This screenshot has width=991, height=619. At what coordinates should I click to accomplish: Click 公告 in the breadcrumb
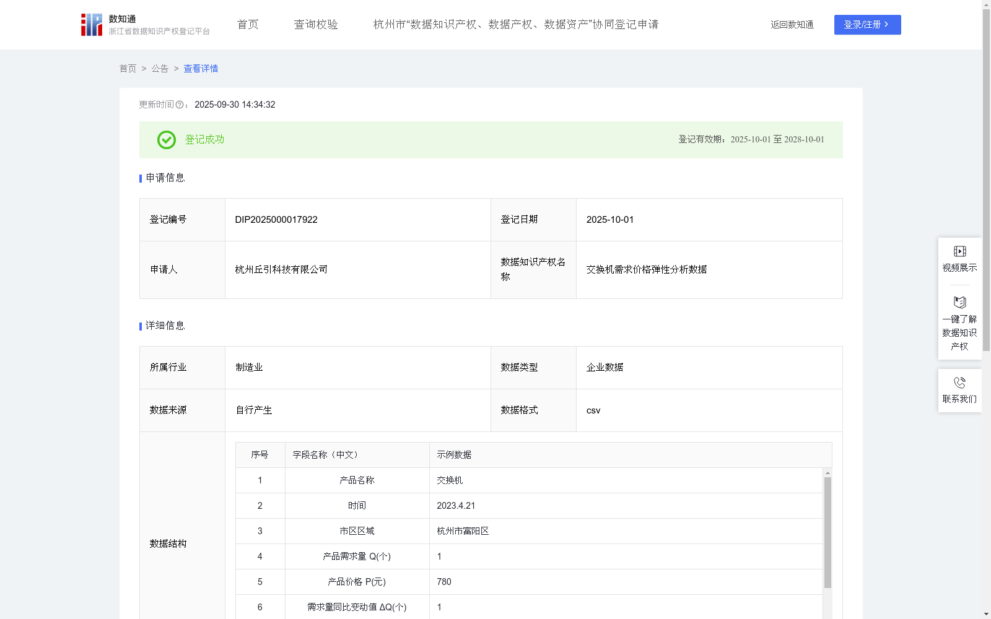pos(160,69)
